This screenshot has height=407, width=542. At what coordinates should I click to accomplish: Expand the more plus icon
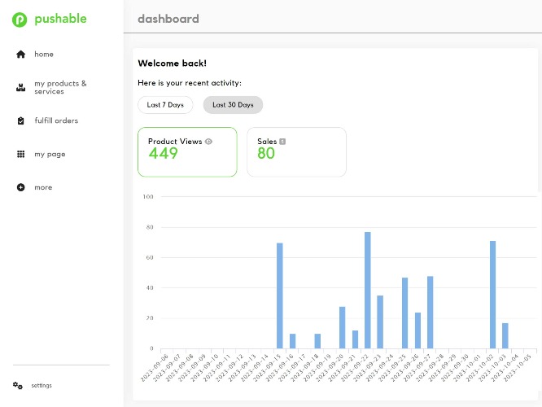[20, 187]
